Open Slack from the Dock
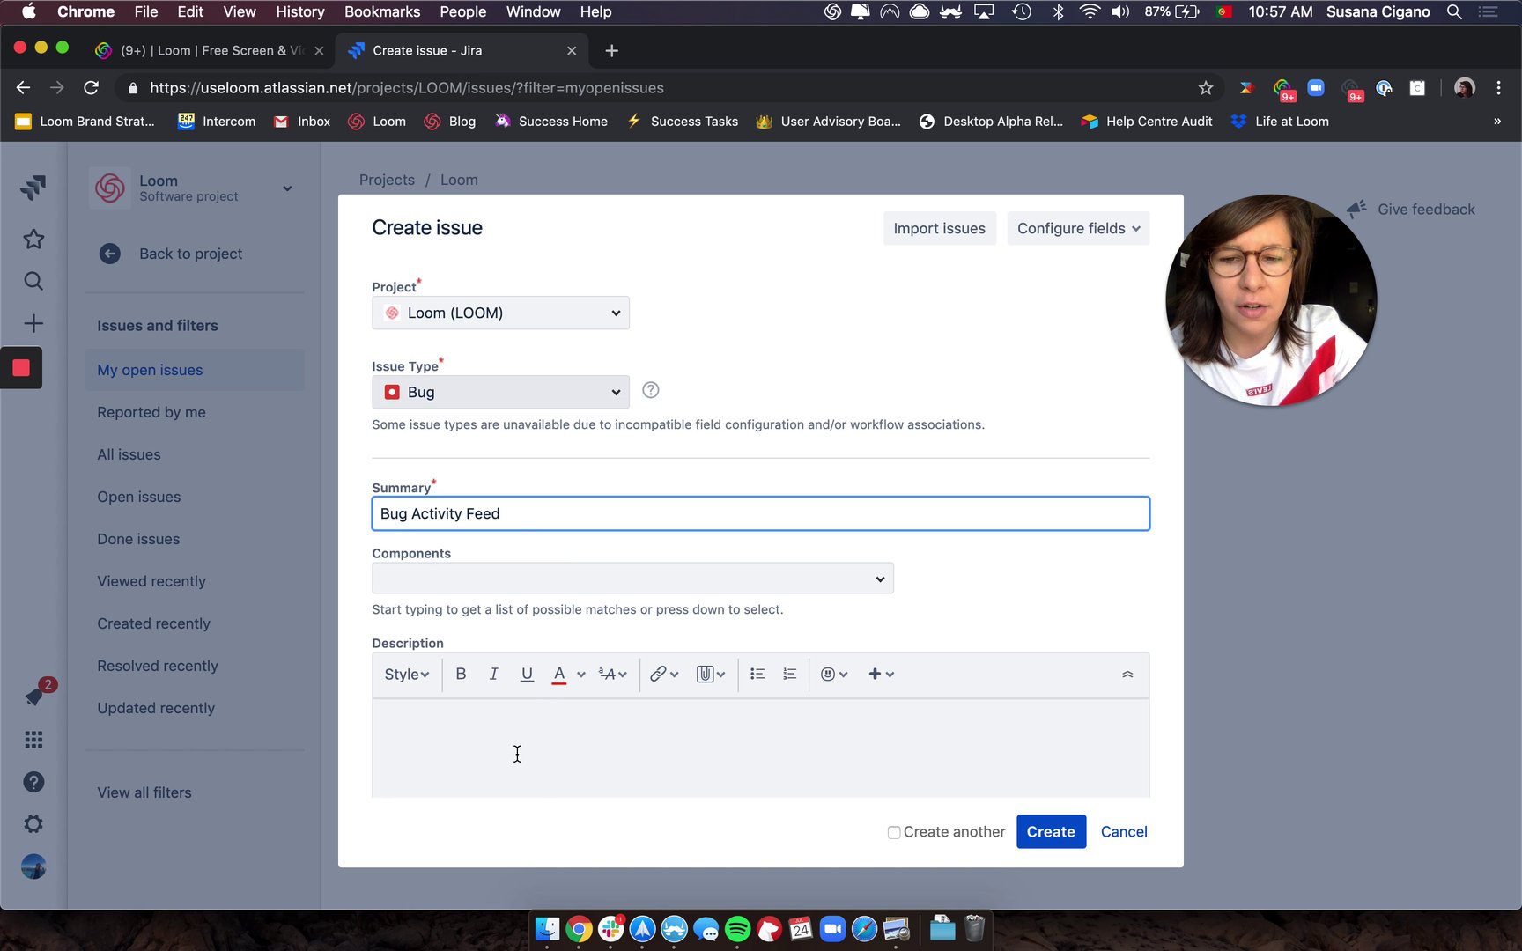The image size is (1522, 951). point(611,929)
